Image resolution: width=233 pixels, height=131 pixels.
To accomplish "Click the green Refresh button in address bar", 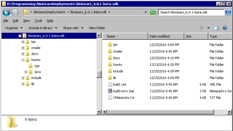I will click(x=153, y=12).
